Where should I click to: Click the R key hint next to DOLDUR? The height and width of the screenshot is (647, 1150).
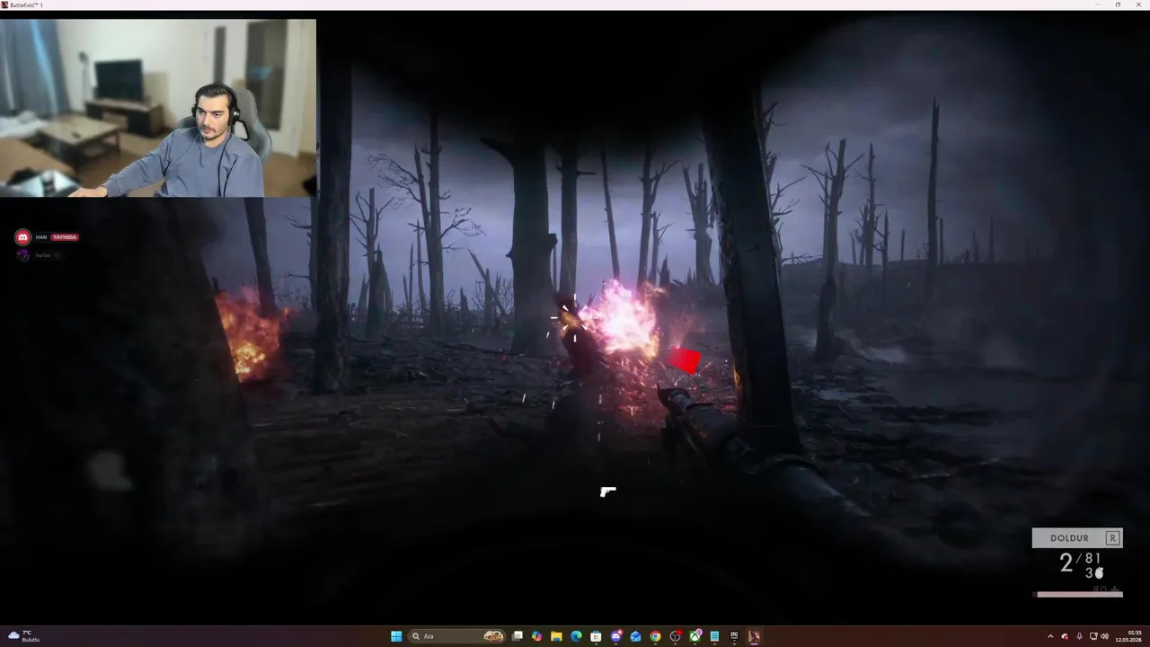(x=1112, y=538)
